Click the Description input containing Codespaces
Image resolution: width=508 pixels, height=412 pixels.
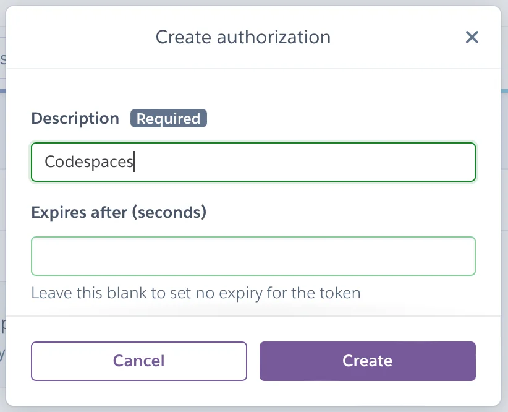click(x=253, y=161)
